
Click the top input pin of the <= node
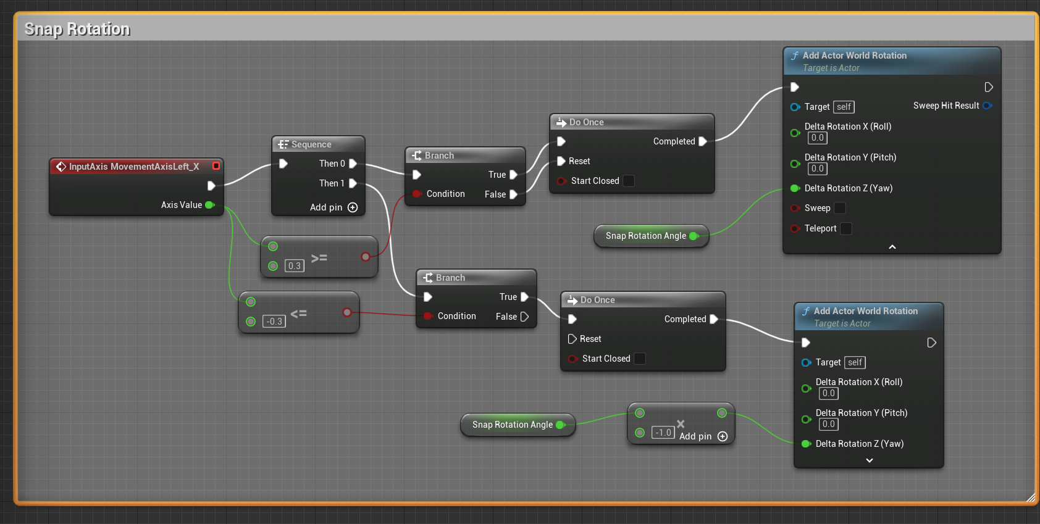point(251,302)
